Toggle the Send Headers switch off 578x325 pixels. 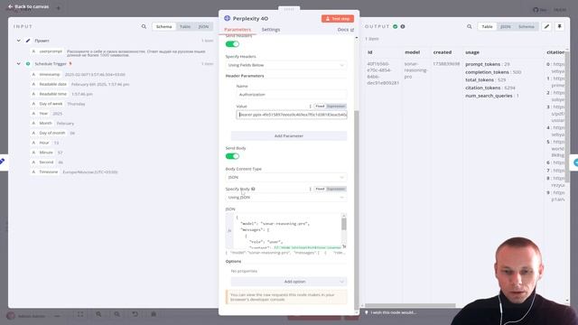click(x=232, y=44)
